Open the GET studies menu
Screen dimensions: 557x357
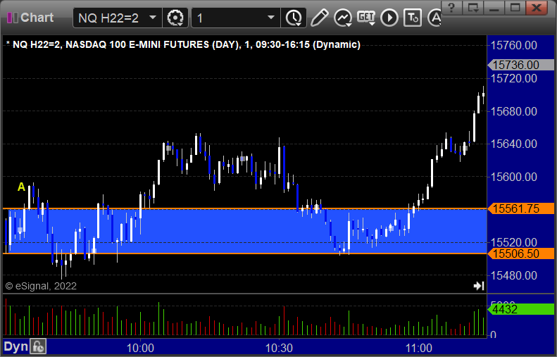point(366,18)
